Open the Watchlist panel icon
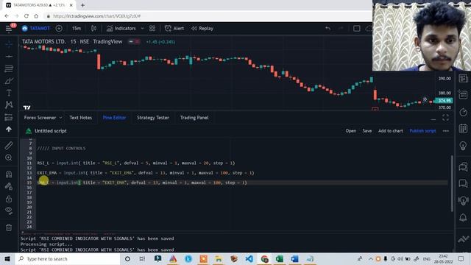 463,79
